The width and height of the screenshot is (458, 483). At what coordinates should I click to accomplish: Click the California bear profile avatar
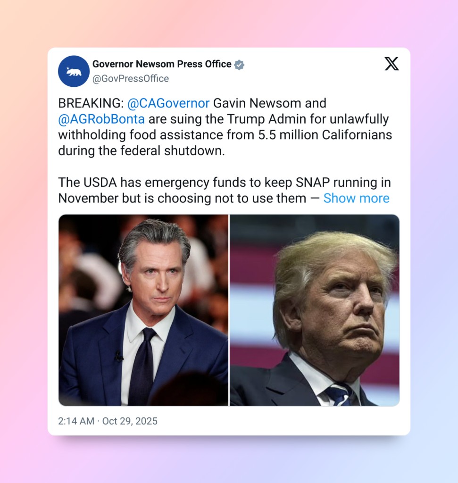pos(74,71)
